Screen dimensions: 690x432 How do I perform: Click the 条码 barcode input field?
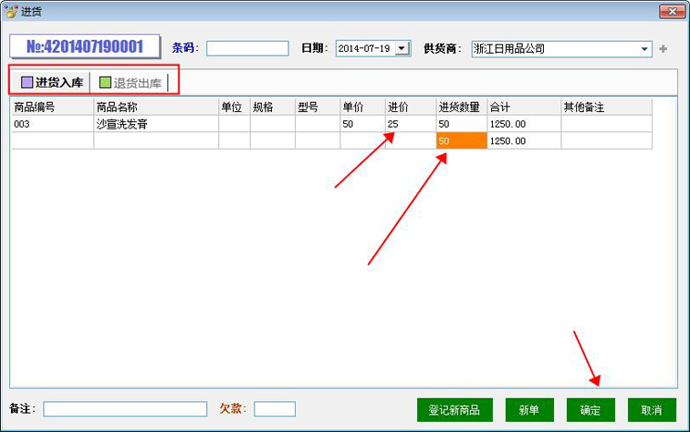[247, 48]
